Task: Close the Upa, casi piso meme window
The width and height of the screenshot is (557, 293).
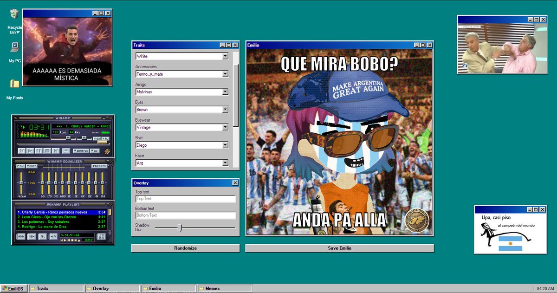Action: click(x=543, y=209)
